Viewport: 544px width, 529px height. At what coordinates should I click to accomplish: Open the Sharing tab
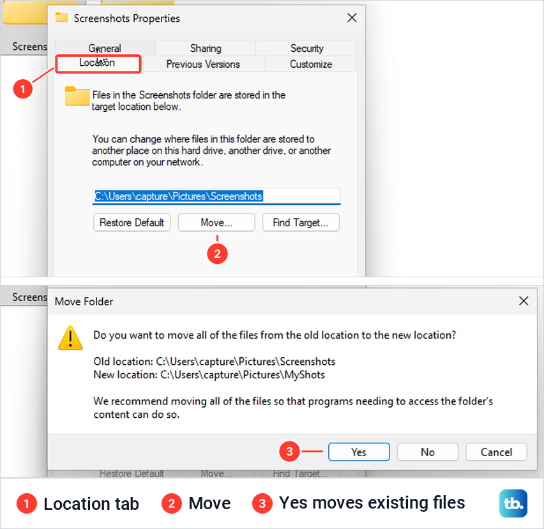[x=206, y=48]
